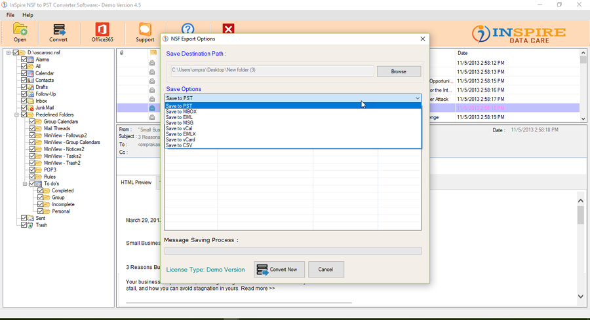The image size is (590, 320).
Task: Click the Save Options combo box arrow
Action: (x=418, y=98)
